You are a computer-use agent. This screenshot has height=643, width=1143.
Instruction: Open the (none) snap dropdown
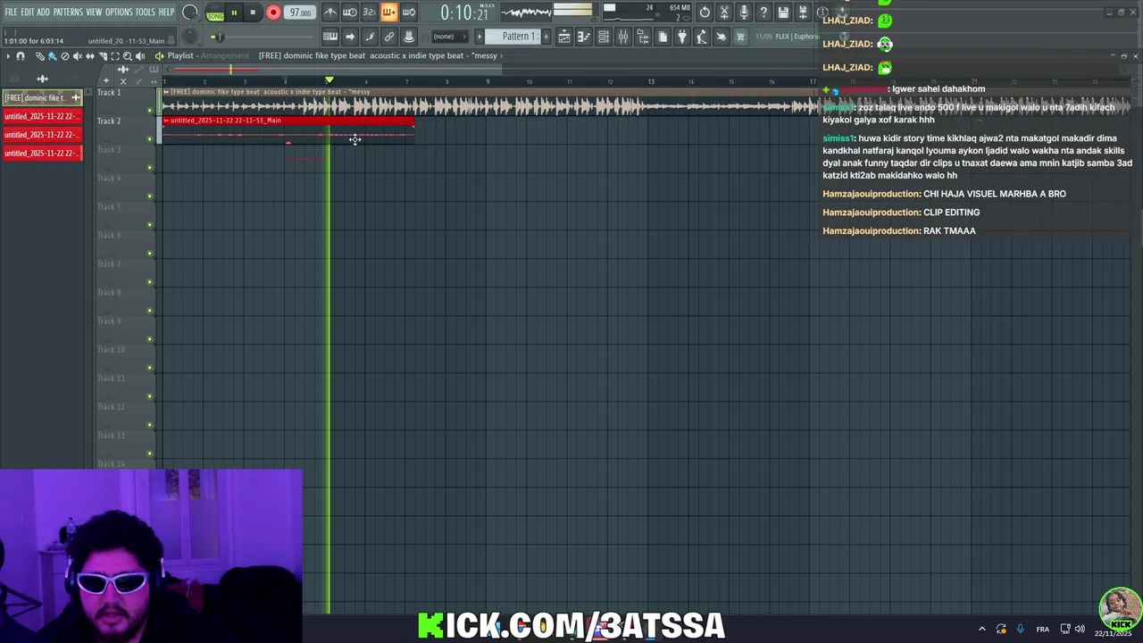tap(449, 37)
